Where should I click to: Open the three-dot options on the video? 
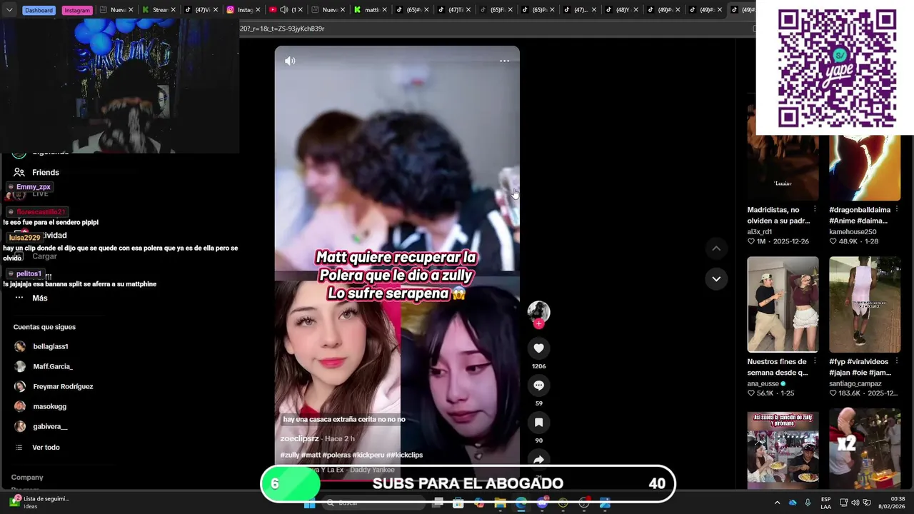[x=504, y=61]
